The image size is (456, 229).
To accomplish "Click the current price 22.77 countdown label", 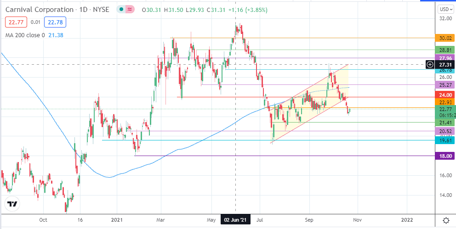I will point(445,112).
